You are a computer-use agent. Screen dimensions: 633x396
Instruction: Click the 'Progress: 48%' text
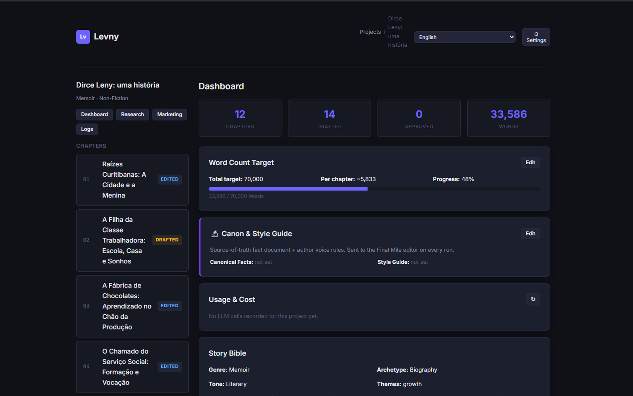click(x=453, y=179)
